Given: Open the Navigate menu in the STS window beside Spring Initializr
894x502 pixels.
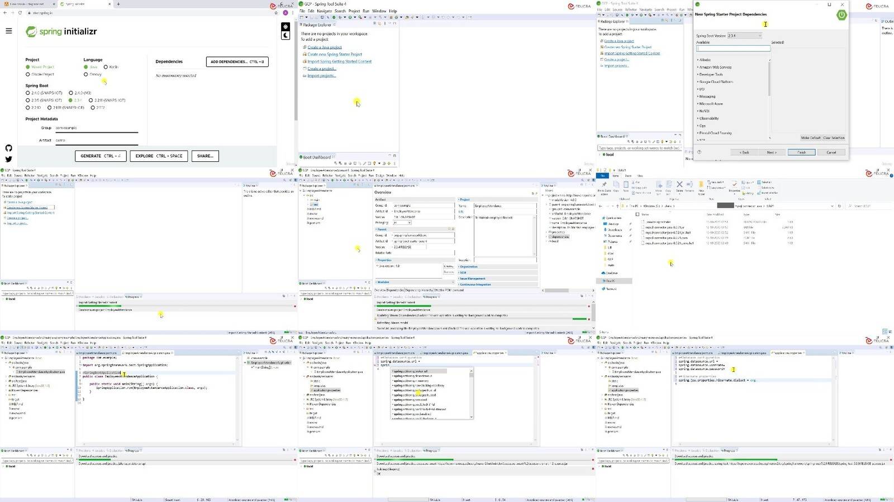Looking at the screenshot, I should coord(324,11).
